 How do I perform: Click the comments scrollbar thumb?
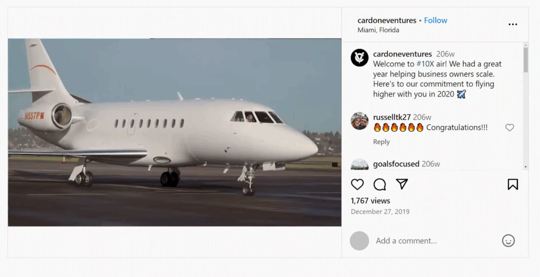coord(525,60)
